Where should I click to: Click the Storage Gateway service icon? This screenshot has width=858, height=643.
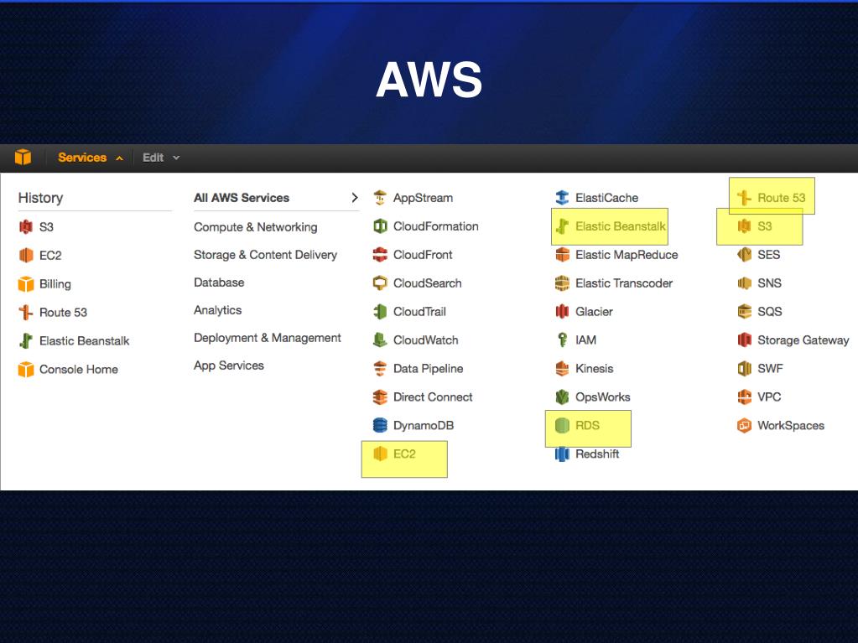(744, 340)
